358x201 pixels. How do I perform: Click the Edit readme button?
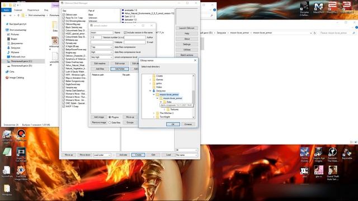pyautogui.click(x=100, y=63)
